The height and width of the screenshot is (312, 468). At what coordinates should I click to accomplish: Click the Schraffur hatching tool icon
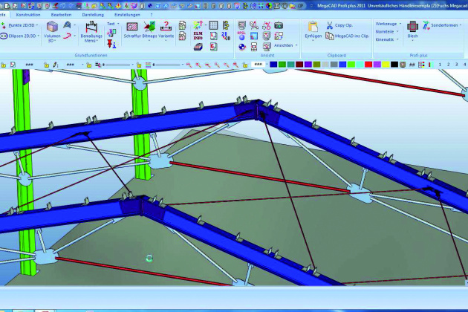[132, 27]
